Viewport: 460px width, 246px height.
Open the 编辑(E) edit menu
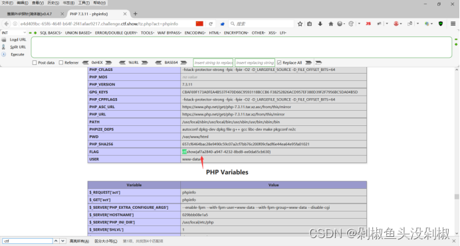coord(23,3)
